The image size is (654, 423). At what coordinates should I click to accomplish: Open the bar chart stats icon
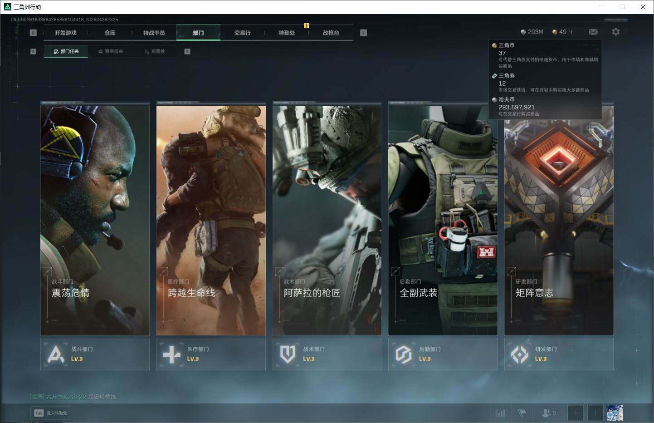(x=501, y=413)
